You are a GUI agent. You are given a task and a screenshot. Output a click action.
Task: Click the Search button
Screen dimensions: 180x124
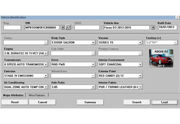pos(136,102)
